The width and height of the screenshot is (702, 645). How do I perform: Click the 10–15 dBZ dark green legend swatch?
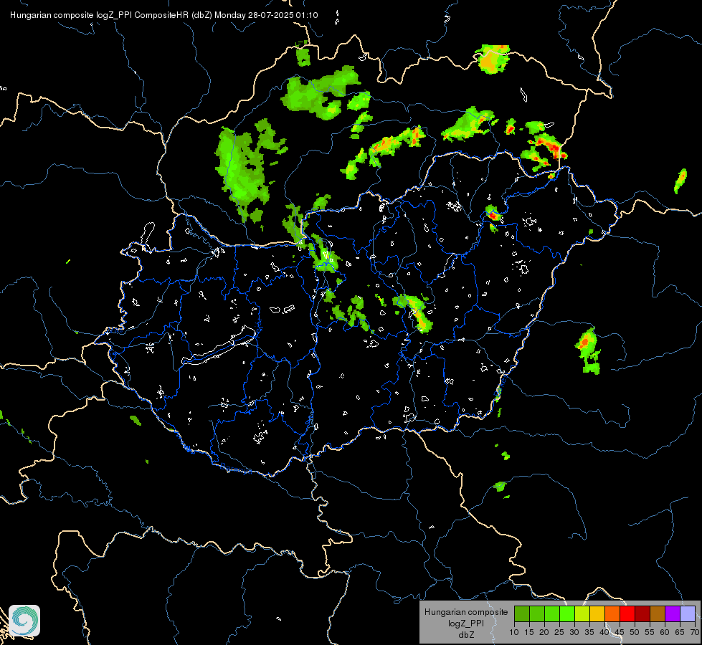coord(521,613)
